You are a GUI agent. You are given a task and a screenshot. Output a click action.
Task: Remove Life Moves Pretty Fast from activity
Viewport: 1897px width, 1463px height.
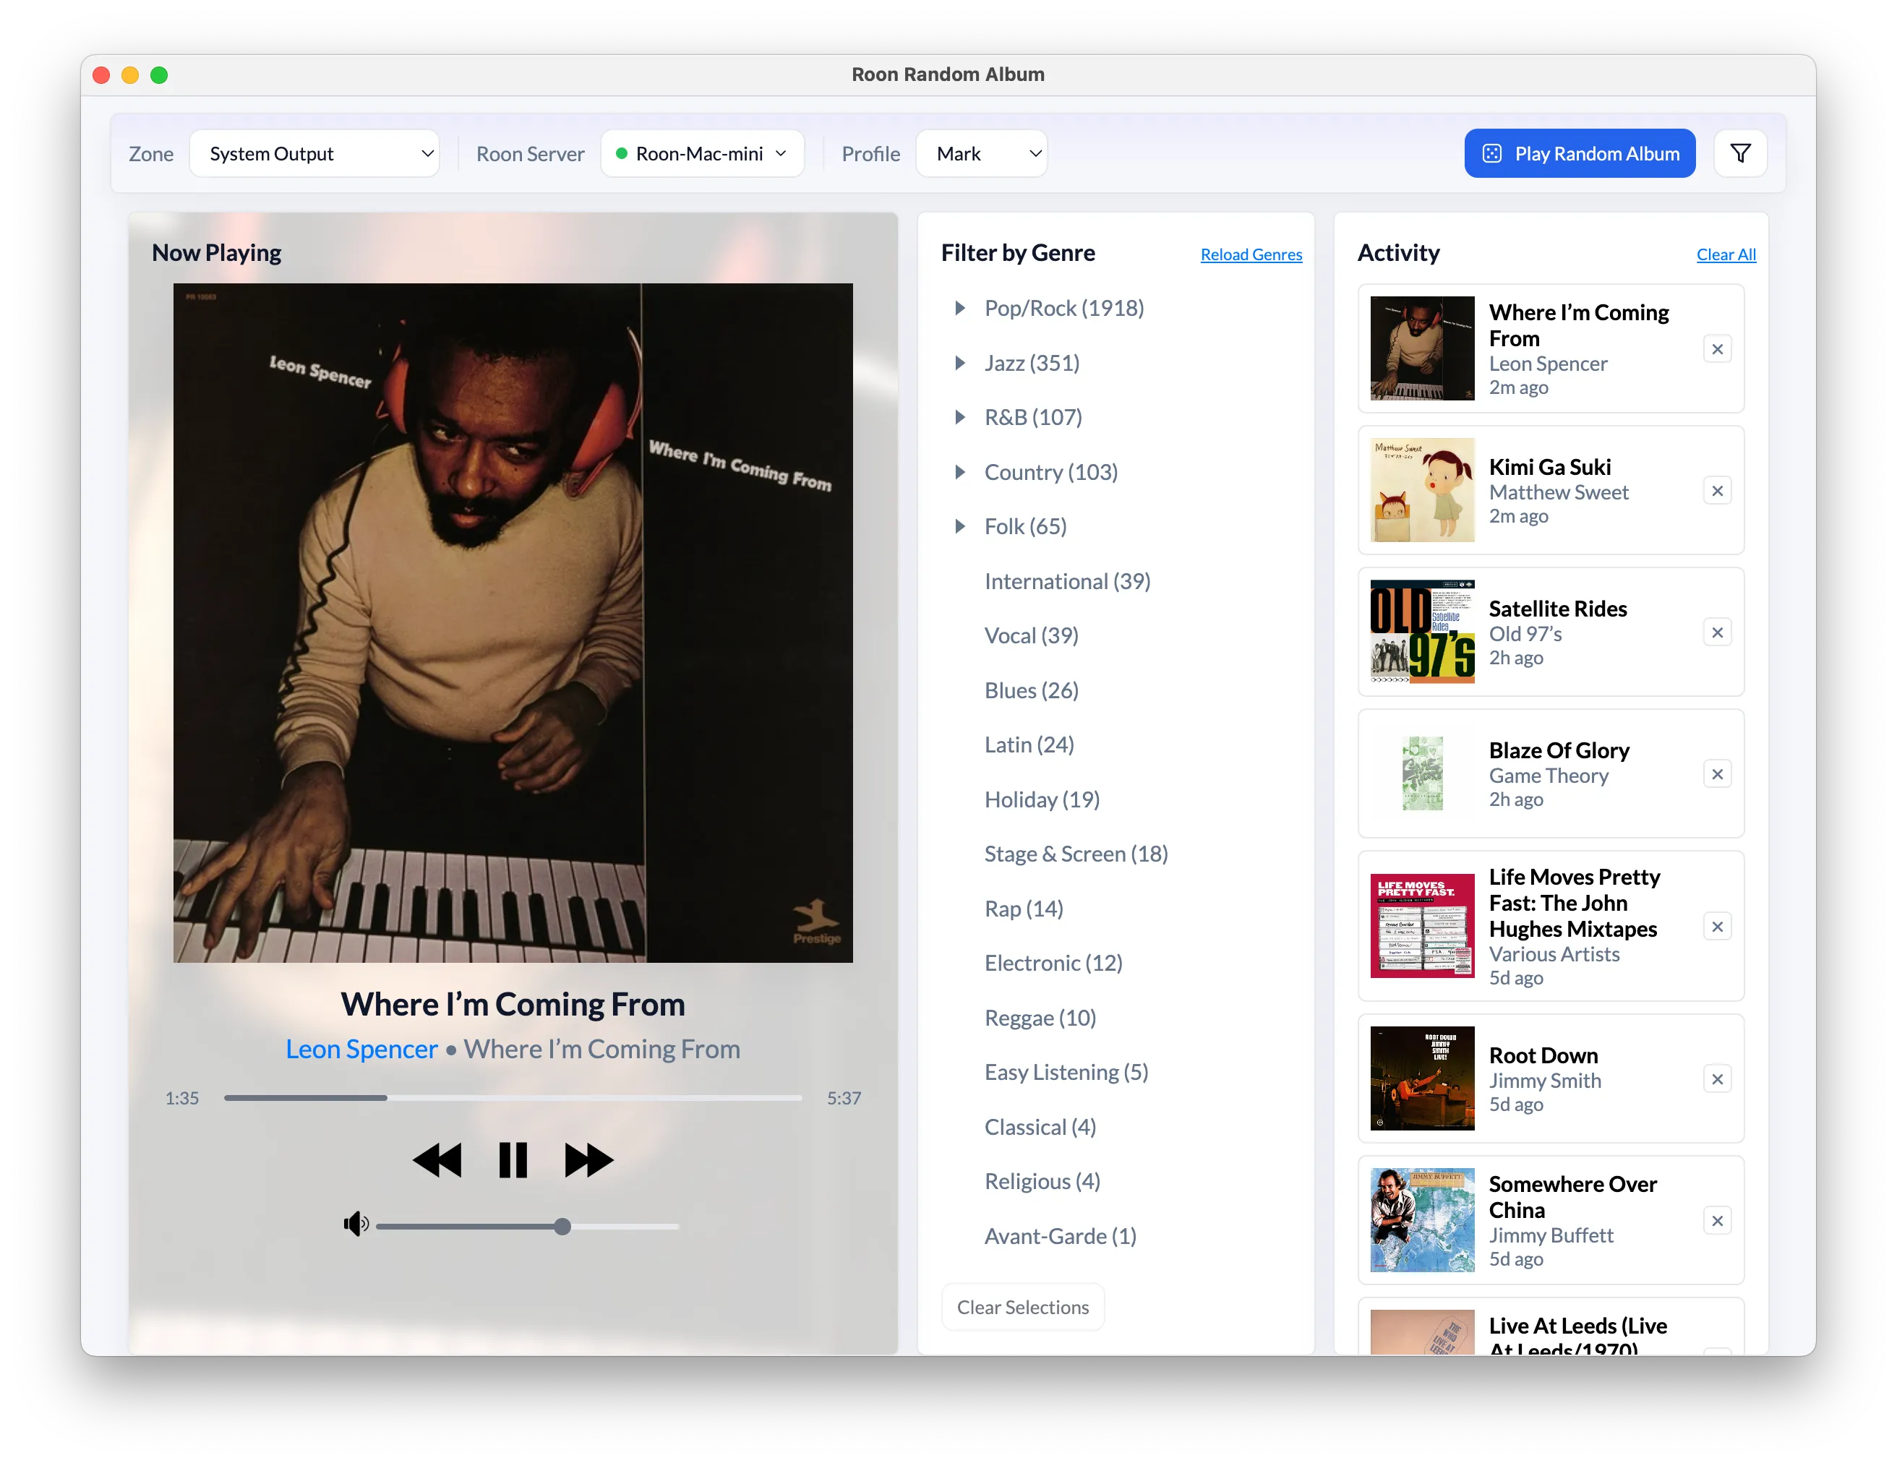(x=1717, y=927)
